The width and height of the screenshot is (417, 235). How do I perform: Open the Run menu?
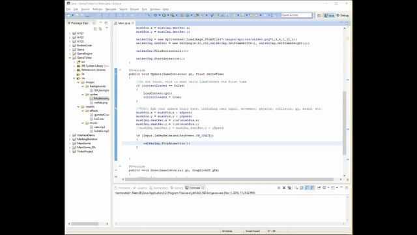pos(145,9)
